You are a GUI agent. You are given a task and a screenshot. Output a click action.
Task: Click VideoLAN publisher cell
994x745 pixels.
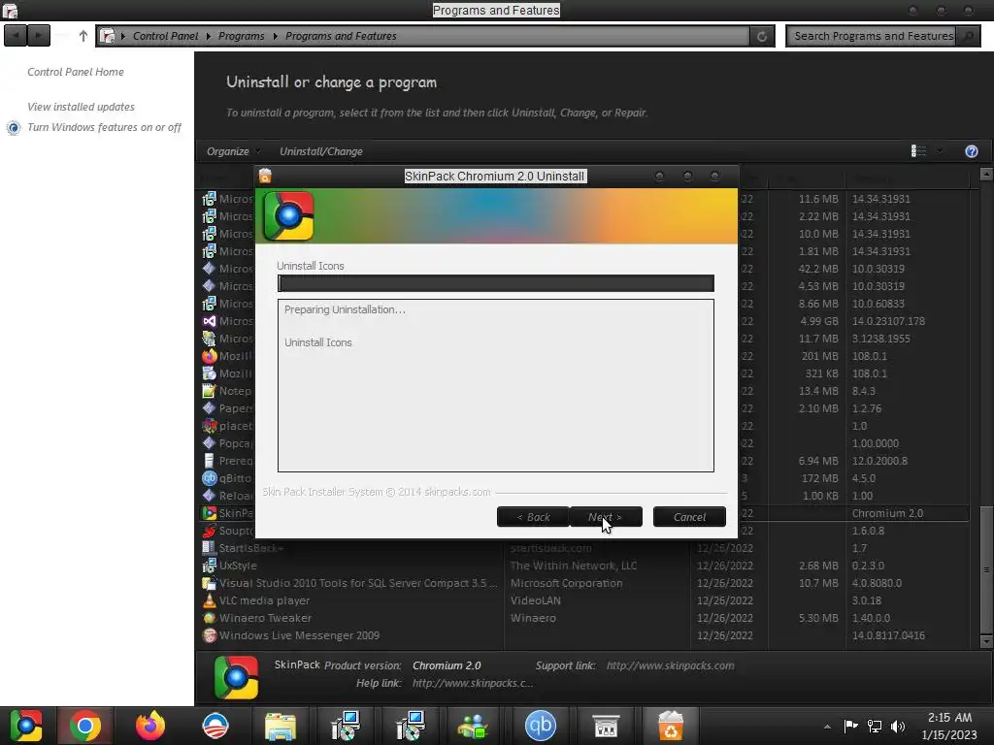click(535, 600)
